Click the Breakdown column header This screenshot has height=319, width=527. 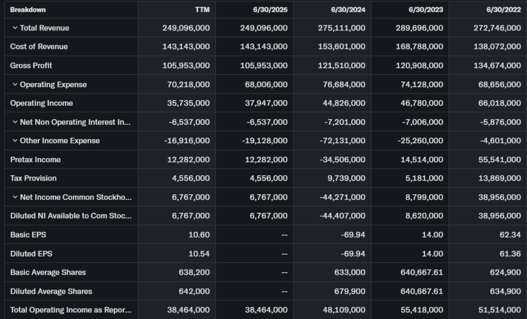click(x=28, y=10)
